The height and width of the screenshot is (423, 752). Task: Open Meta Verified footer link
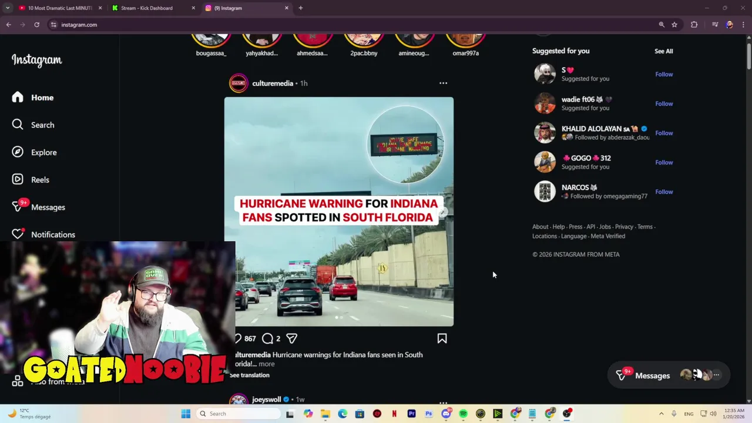608,236
